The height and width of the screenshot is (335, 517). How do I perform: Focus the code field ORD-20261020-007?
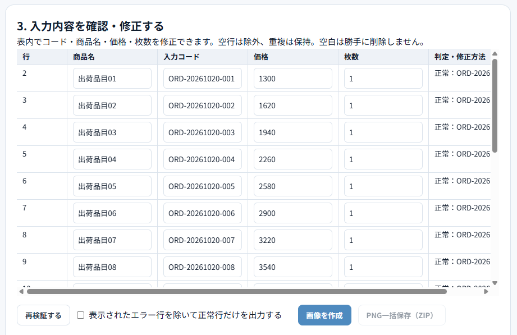(x=203, y=240)
